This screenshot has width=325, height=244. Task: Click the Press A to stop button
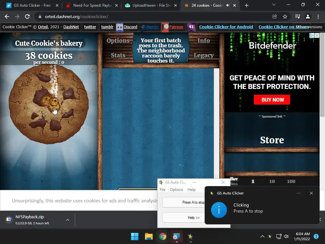click(184, 202)
